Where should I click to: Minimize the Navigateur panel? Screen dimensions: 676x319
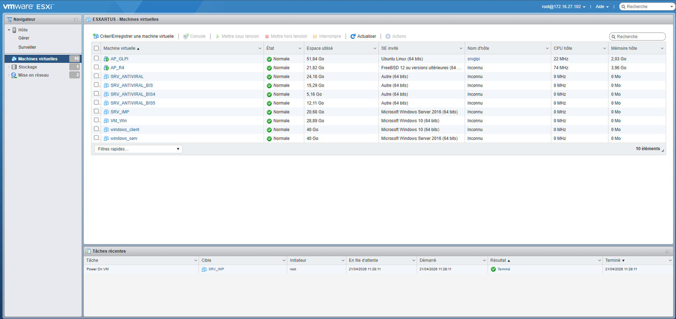pyautogui.click(x=76, y=19)
